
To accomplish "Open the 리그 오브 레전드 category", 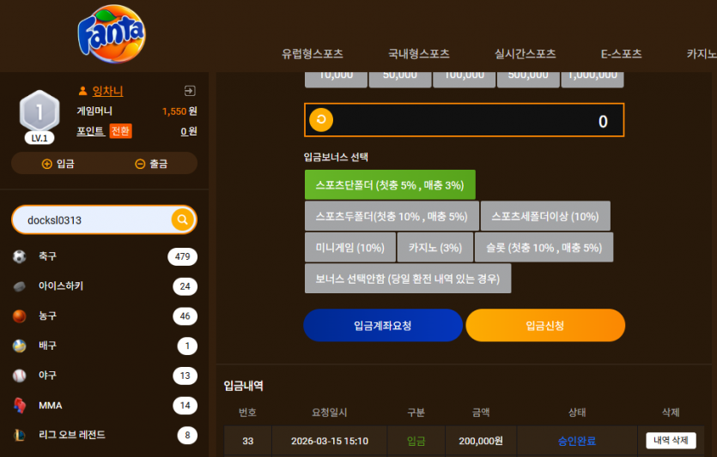I will pos(105,435).
